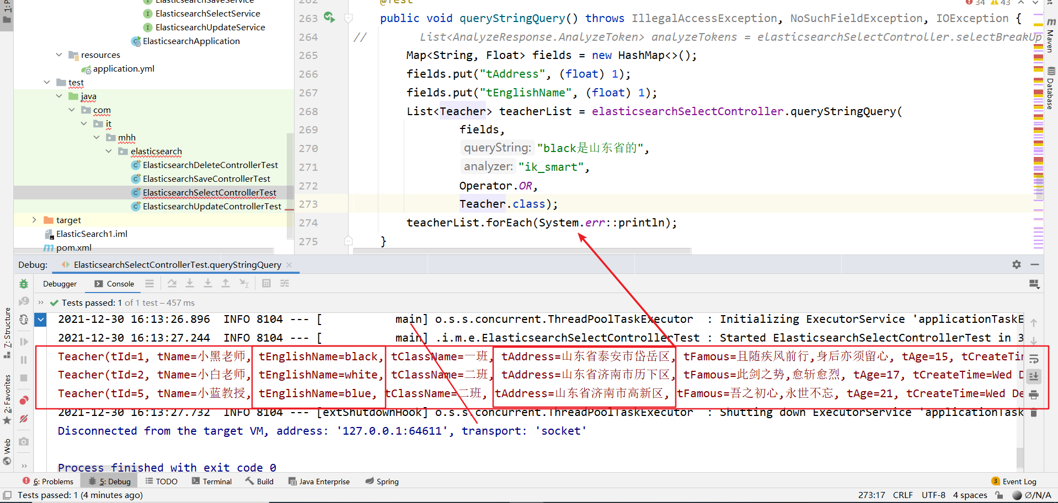Click Rerun Failed Tests icon

point(24,301)
